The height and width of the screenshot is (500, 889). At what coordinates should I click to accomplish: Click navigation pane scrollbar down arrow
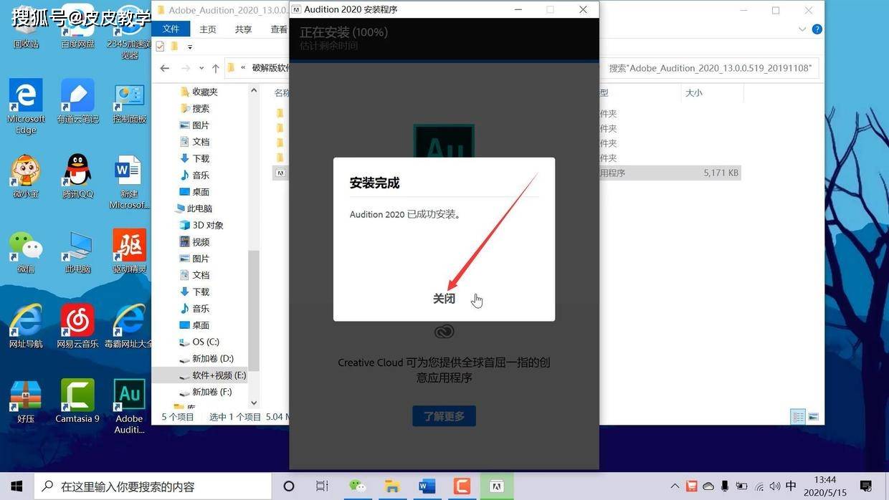tap(254, 403)
